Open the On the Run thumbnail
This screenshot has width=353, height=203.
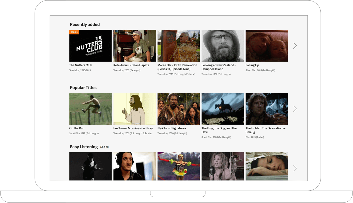[90, 109]
